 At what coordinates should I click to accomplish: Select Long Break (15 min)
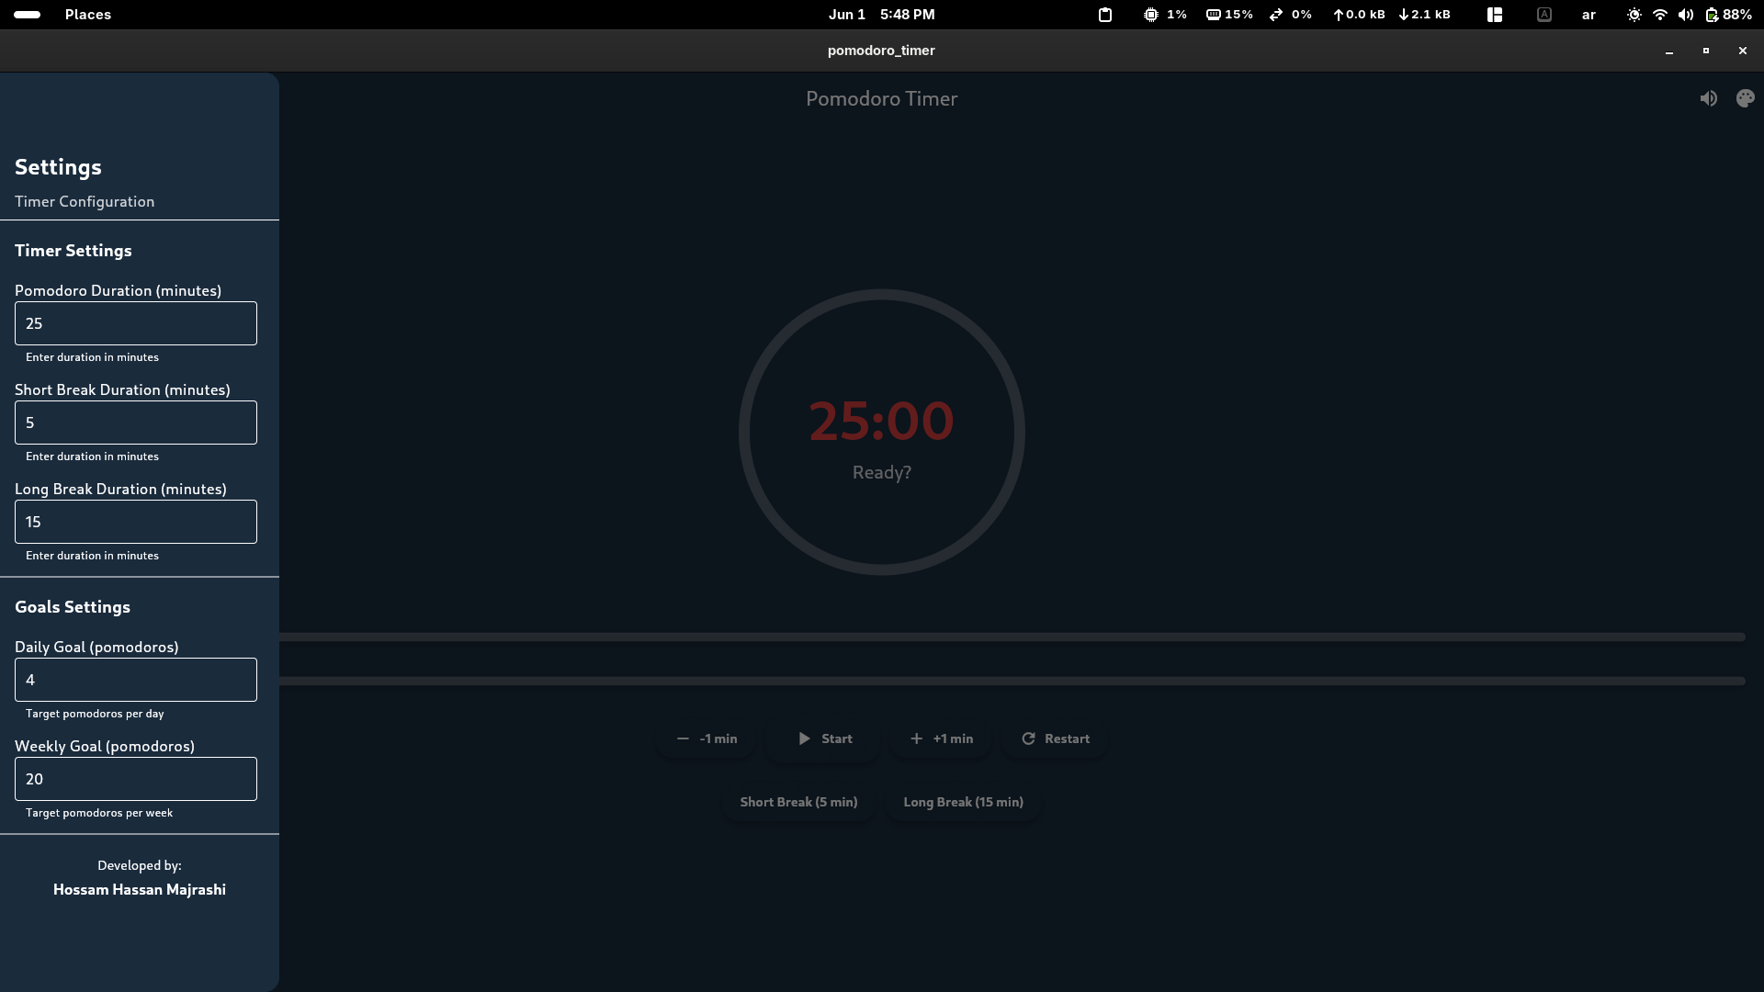963,802
